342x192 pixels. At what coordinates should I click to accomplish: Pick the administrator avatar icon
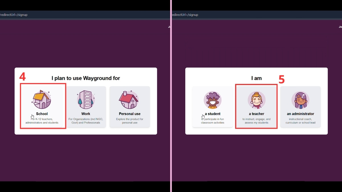(x=300, y=100)
